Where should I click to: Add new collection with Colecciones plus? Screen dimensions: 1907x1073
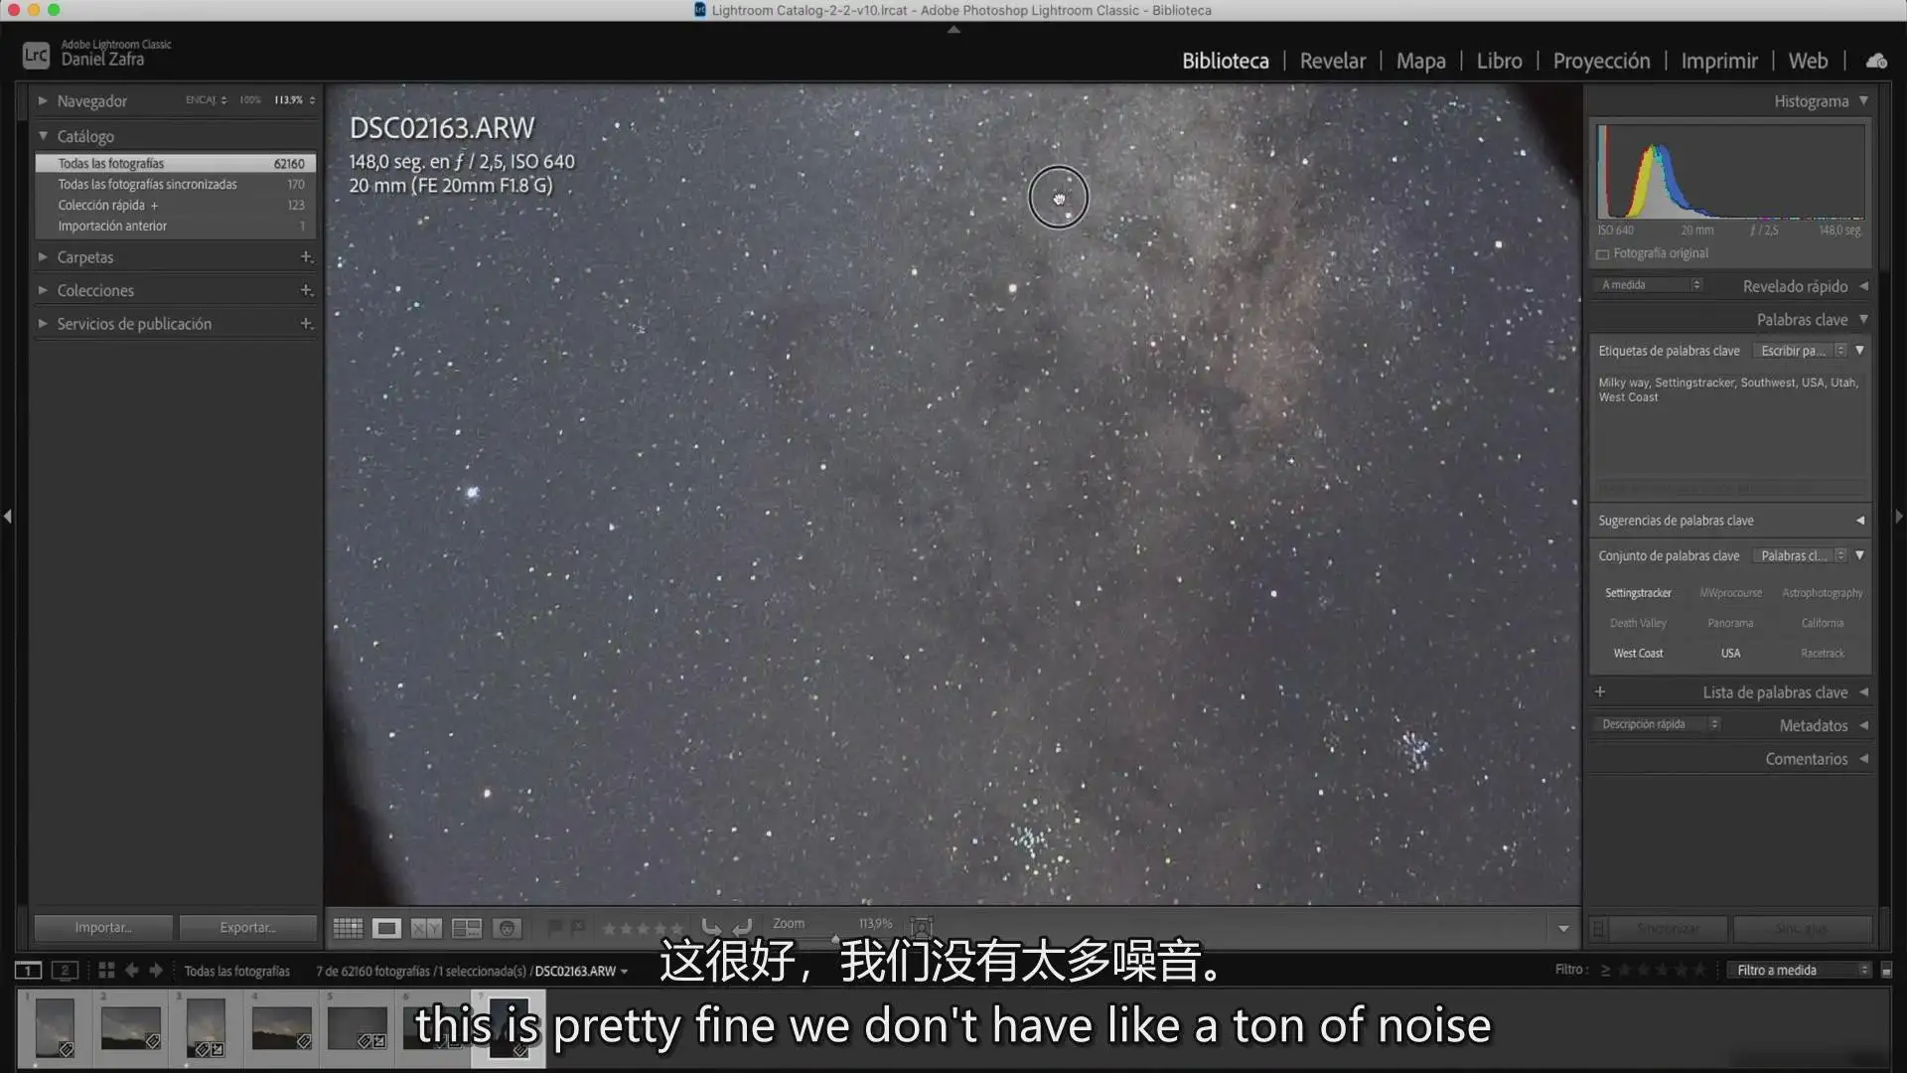pos(306,290)
